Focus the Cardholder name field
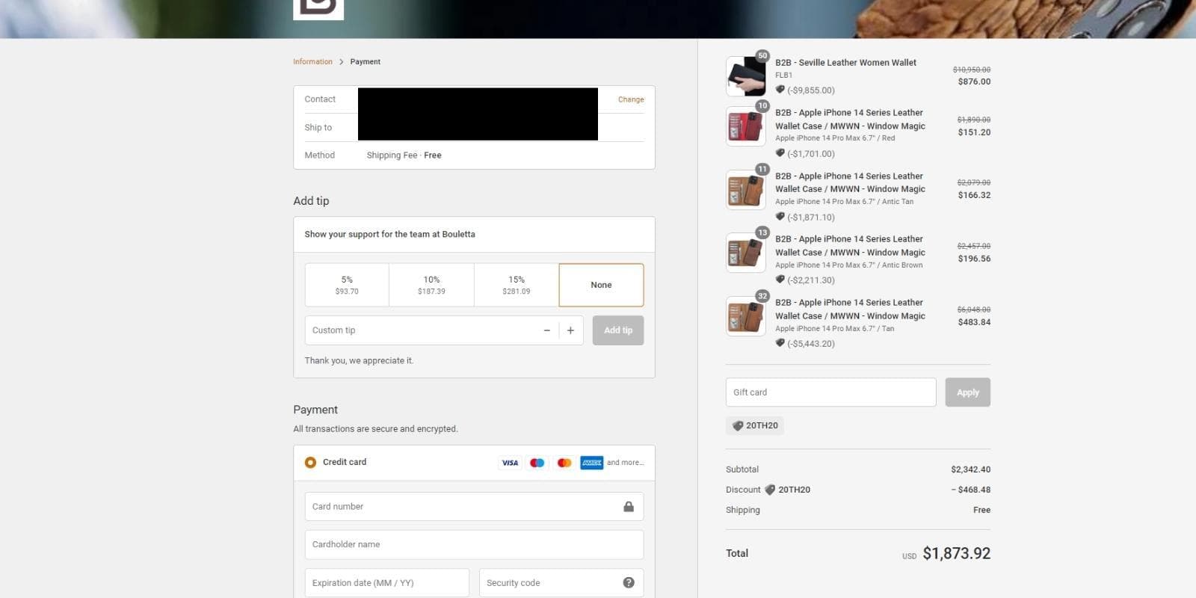 pyautogui.click(x=474, y=545)
